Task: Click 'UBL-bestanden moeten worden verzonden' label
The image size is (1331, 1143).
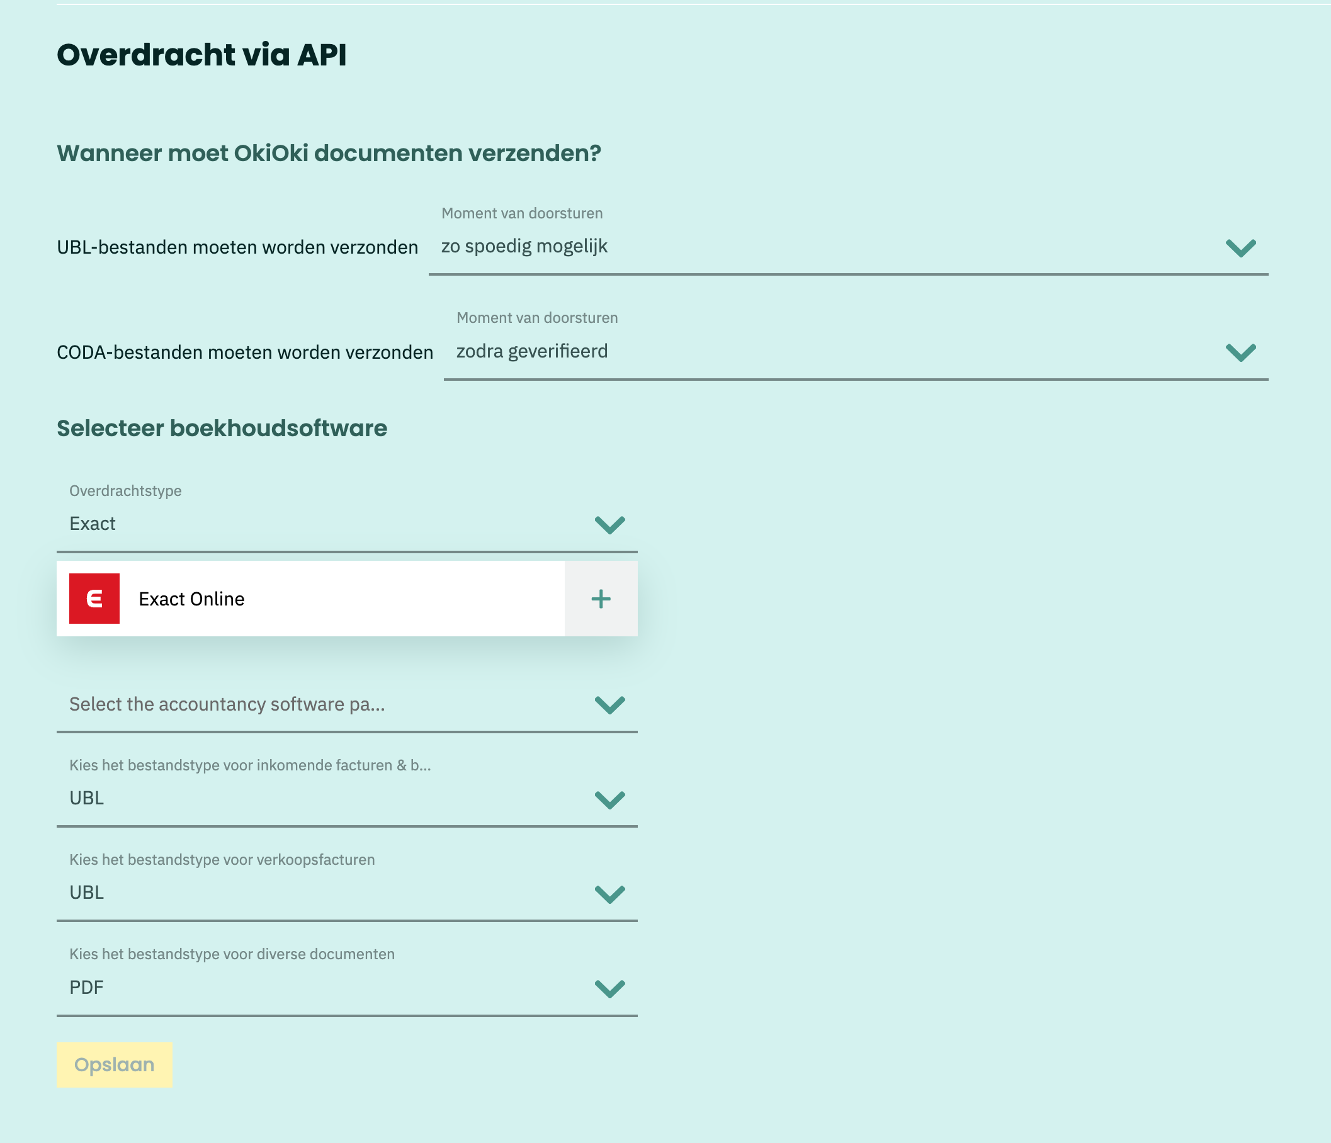Action: 238,247
